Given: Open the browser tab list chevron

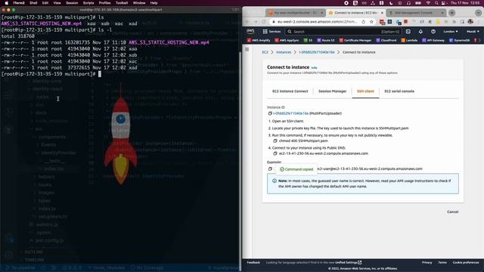Looking at the screenshot, I should click(x=478, y=13).
